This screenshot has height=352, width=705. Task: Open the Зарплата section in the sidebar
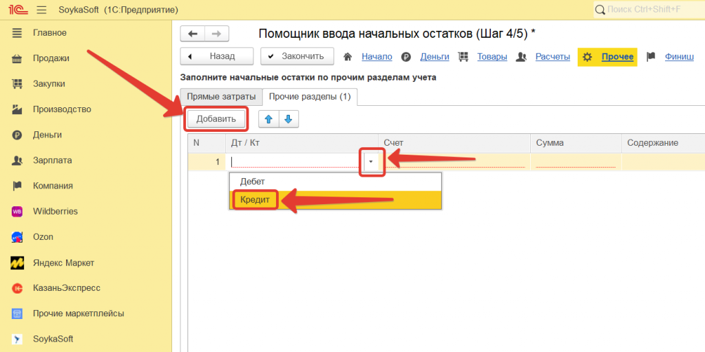click(52, 160)
